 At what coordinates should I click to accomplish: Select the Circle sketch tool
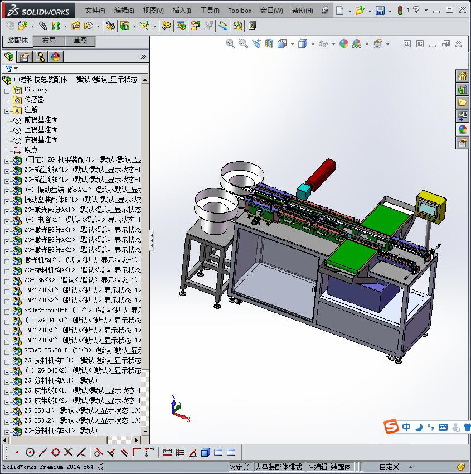31,452
